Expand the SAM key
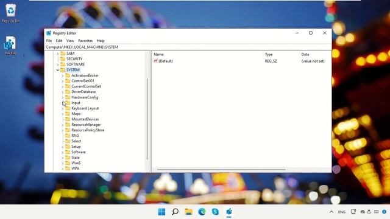 (x=58, y=54)
